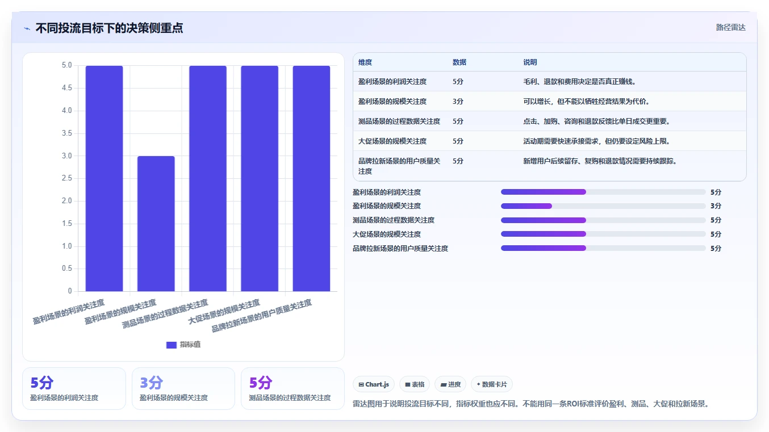Viewport: 769px width, 432px height.
Task: Select the 数据卡片 tag chip
Action: [x=492, y=384]
